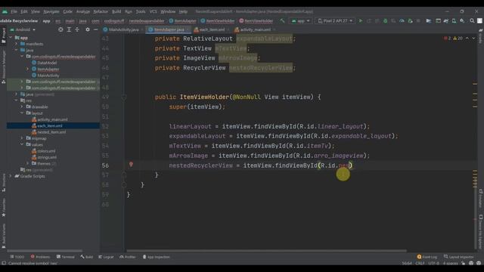Click the yellow warning count indicator in editor

[x=458, y=39]
